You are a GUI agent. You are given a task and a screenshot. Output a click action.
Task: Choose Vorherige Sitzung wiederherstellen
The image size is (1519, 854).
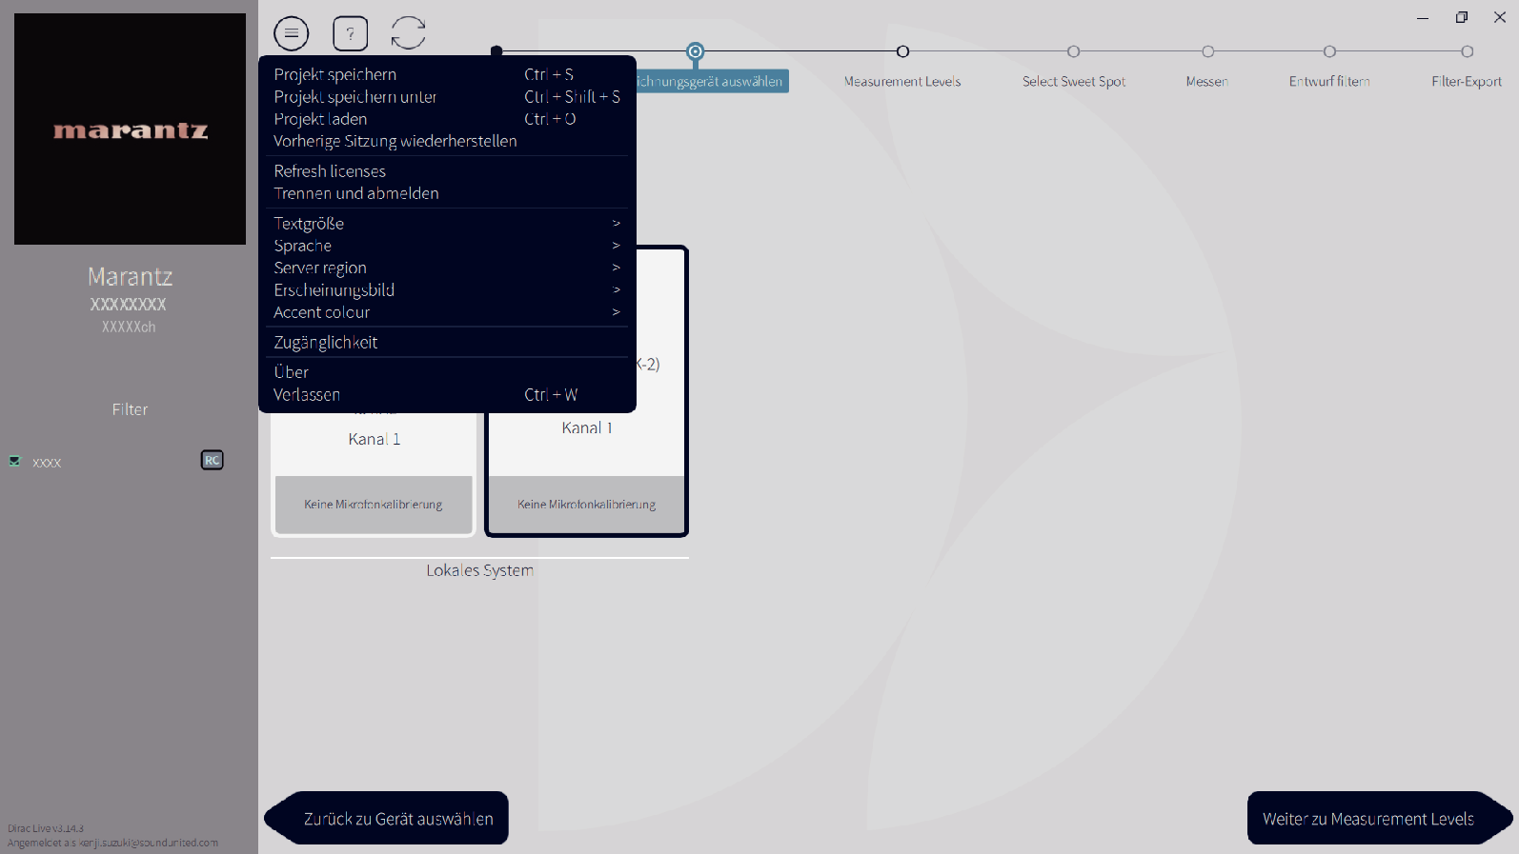(447, 141)
